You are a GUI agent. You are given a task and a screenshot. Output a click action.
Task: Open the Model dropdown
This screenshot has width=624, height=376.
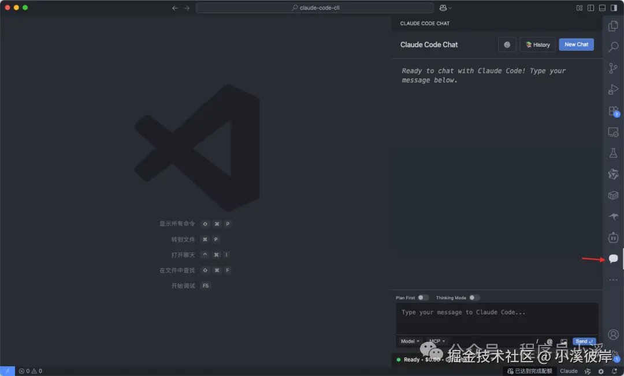[x=410, y=341]
